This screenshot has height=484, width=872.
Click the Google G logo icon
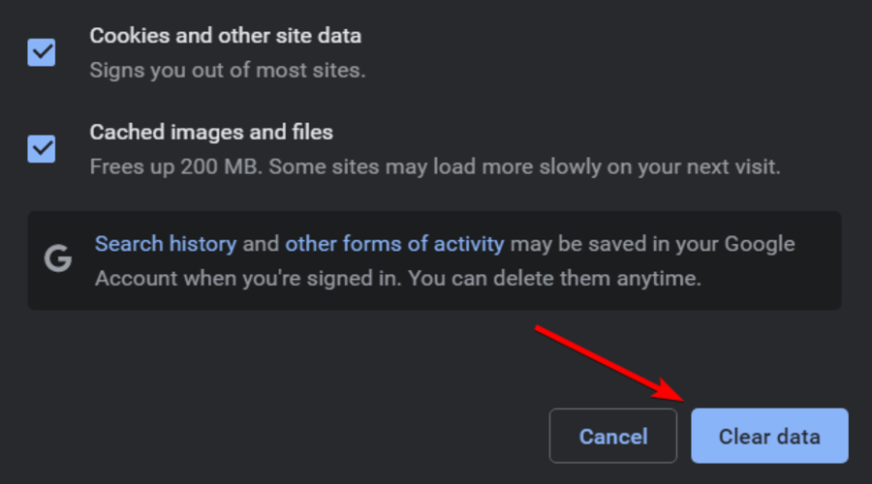tap(58, 259)
